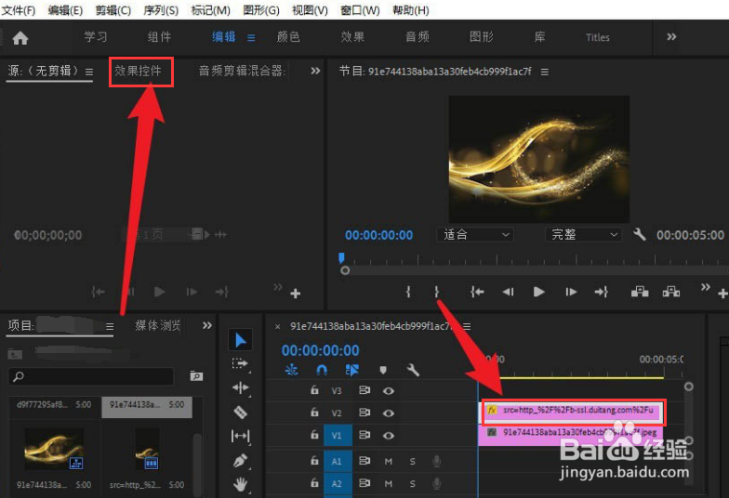Open 编辑 workspace menu icon
The width and height of the screenshot is (729, 498).
(251, 37)
